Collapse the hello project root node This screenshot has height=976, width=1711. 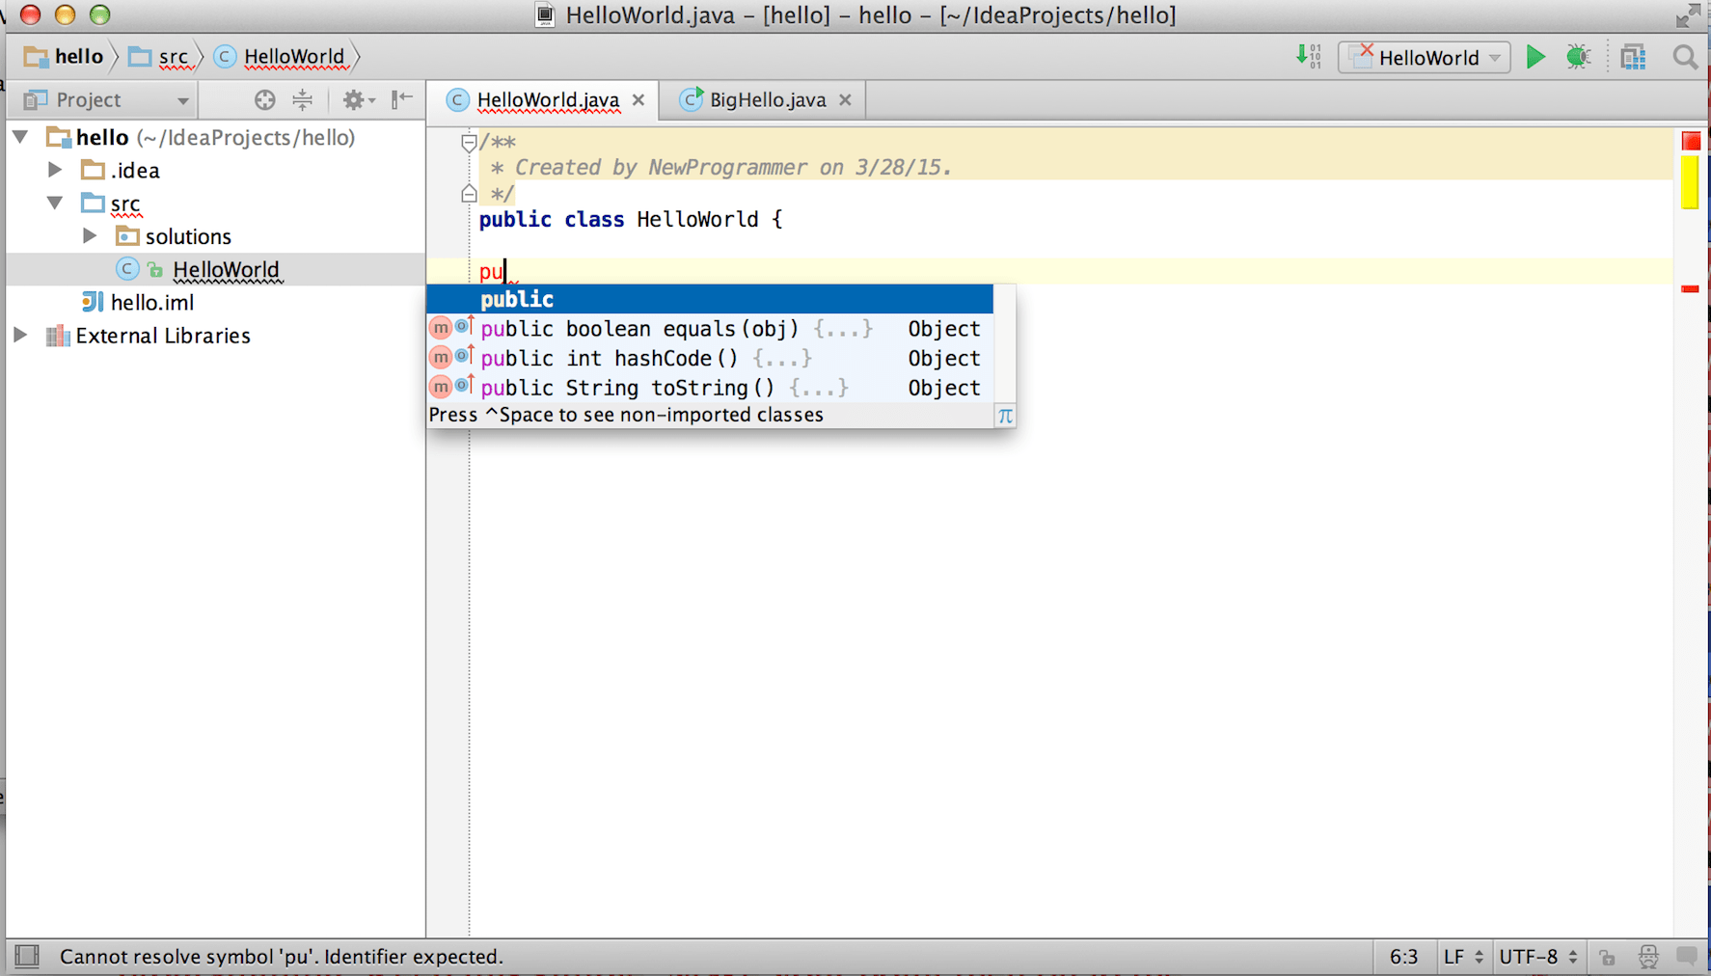pos(20,137)
